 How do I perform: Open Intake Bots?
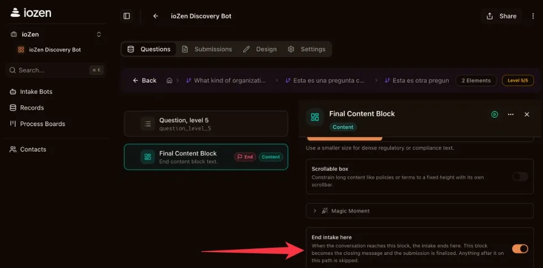click(x=36, y=92)
